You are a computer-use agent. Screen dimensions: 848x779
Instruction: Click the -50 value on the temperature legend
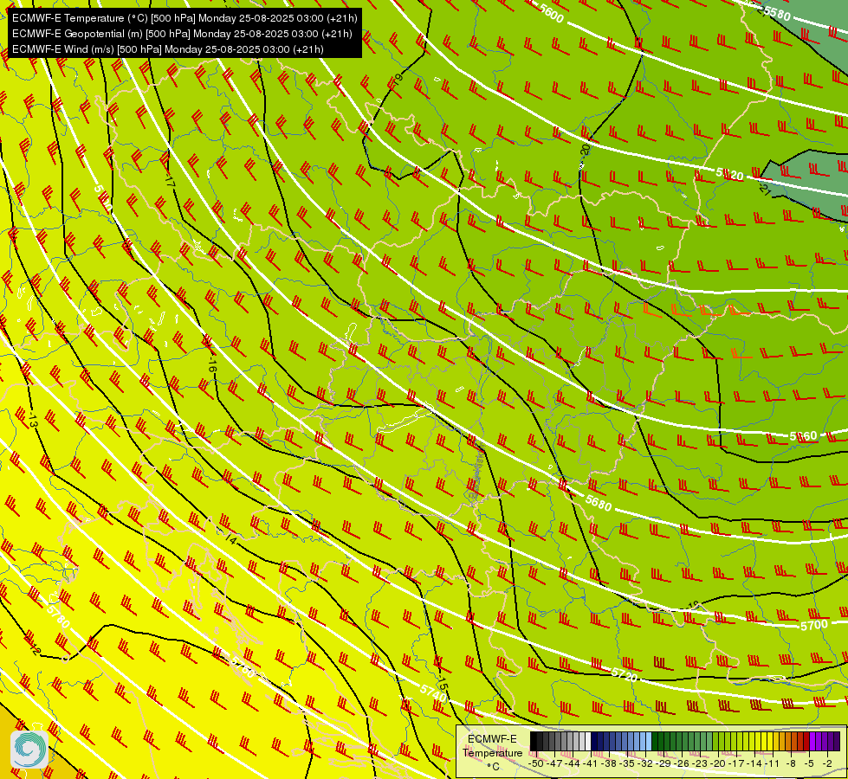[x=536, y=763]
